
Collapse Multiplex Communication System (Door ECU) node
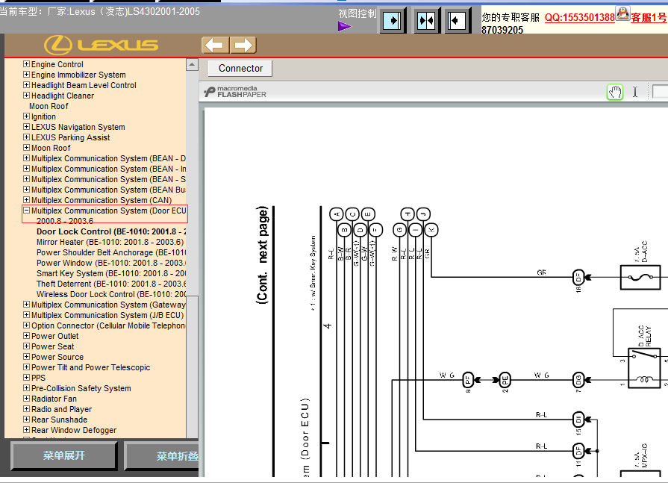tap(26, 211)
